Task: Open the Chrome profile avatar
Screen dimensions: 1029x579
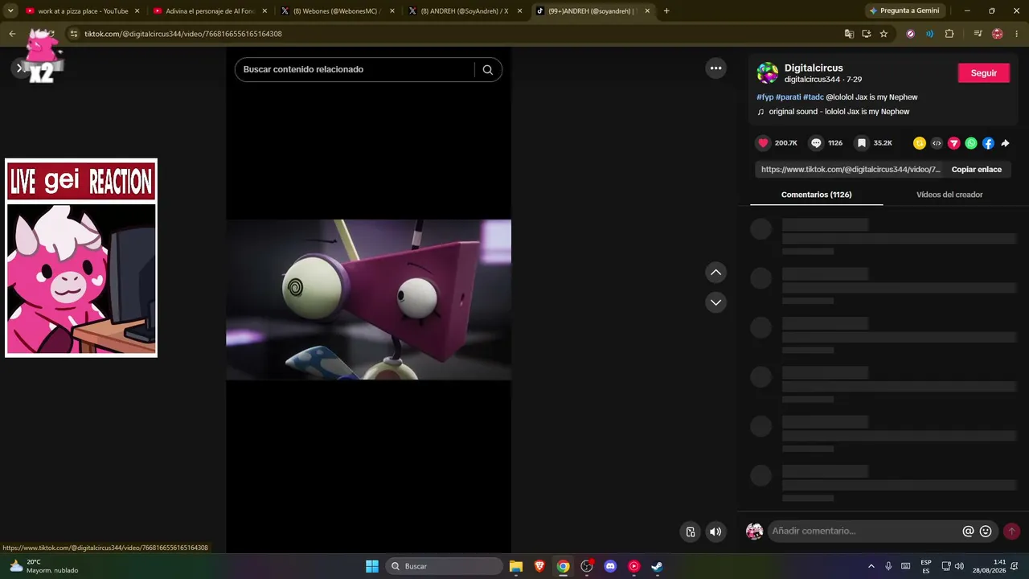Action: point(998,34)
